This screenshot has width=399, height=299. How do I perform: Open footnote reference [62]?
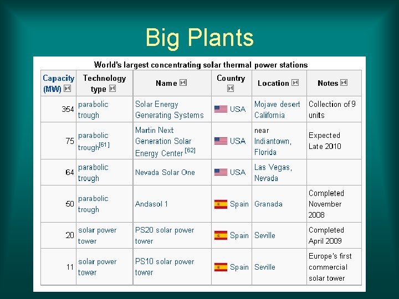coord(190,150)
